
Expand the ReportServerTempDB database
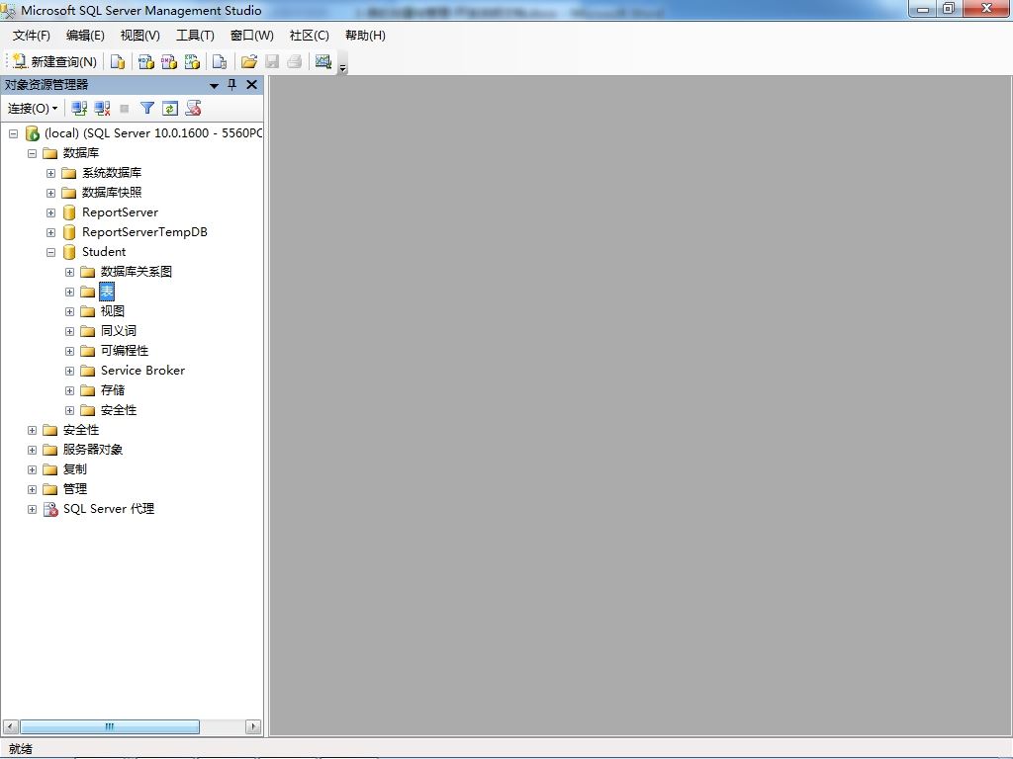pyautogui.click(x=50, y=232)
